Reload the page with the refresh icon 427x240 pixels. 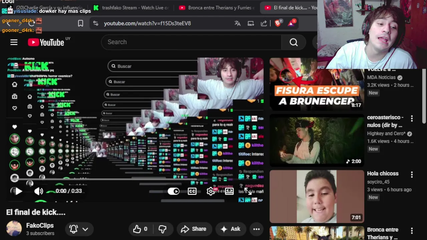tap(31, 23)
